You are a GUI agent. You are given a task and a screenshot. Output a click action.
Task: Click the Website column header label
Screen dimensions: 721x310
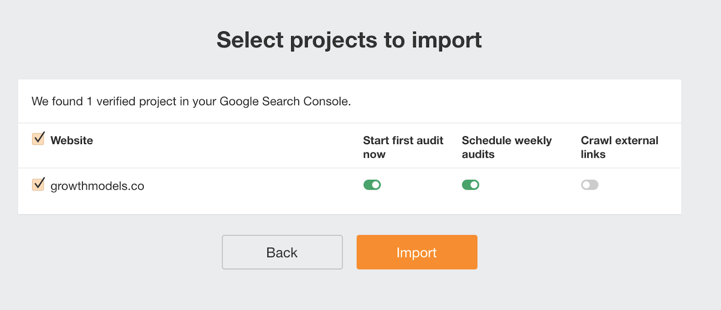(x=72, y=141)
